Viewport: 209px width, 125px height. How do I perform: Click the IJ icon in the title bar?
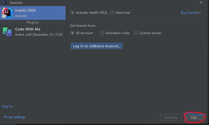point(5,2)
